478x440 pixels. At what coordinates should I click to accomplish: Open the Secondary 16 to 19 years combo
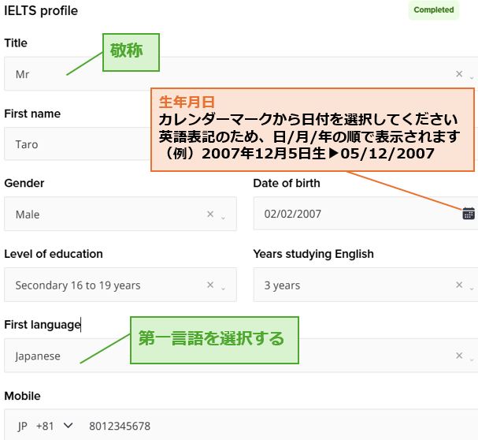coord(120,285)
